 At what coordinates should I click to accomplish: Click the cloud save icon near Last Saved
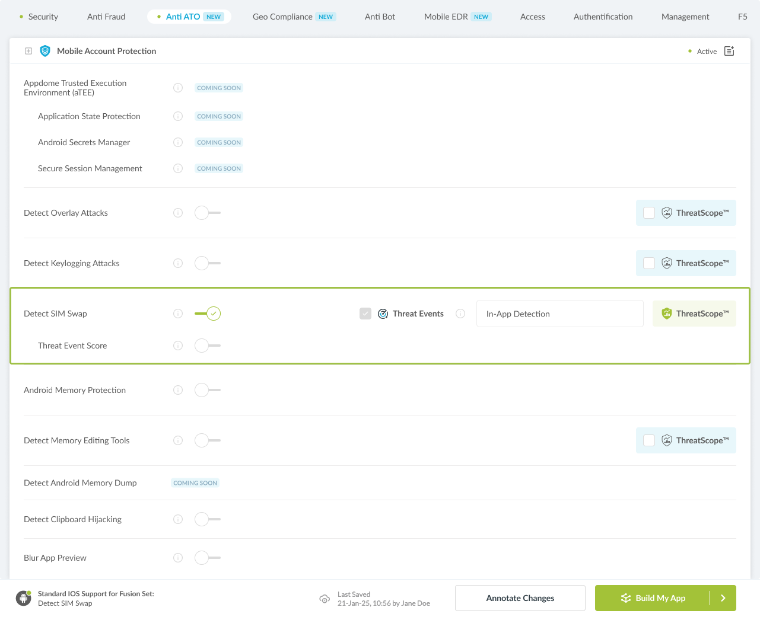pos(325,599)
